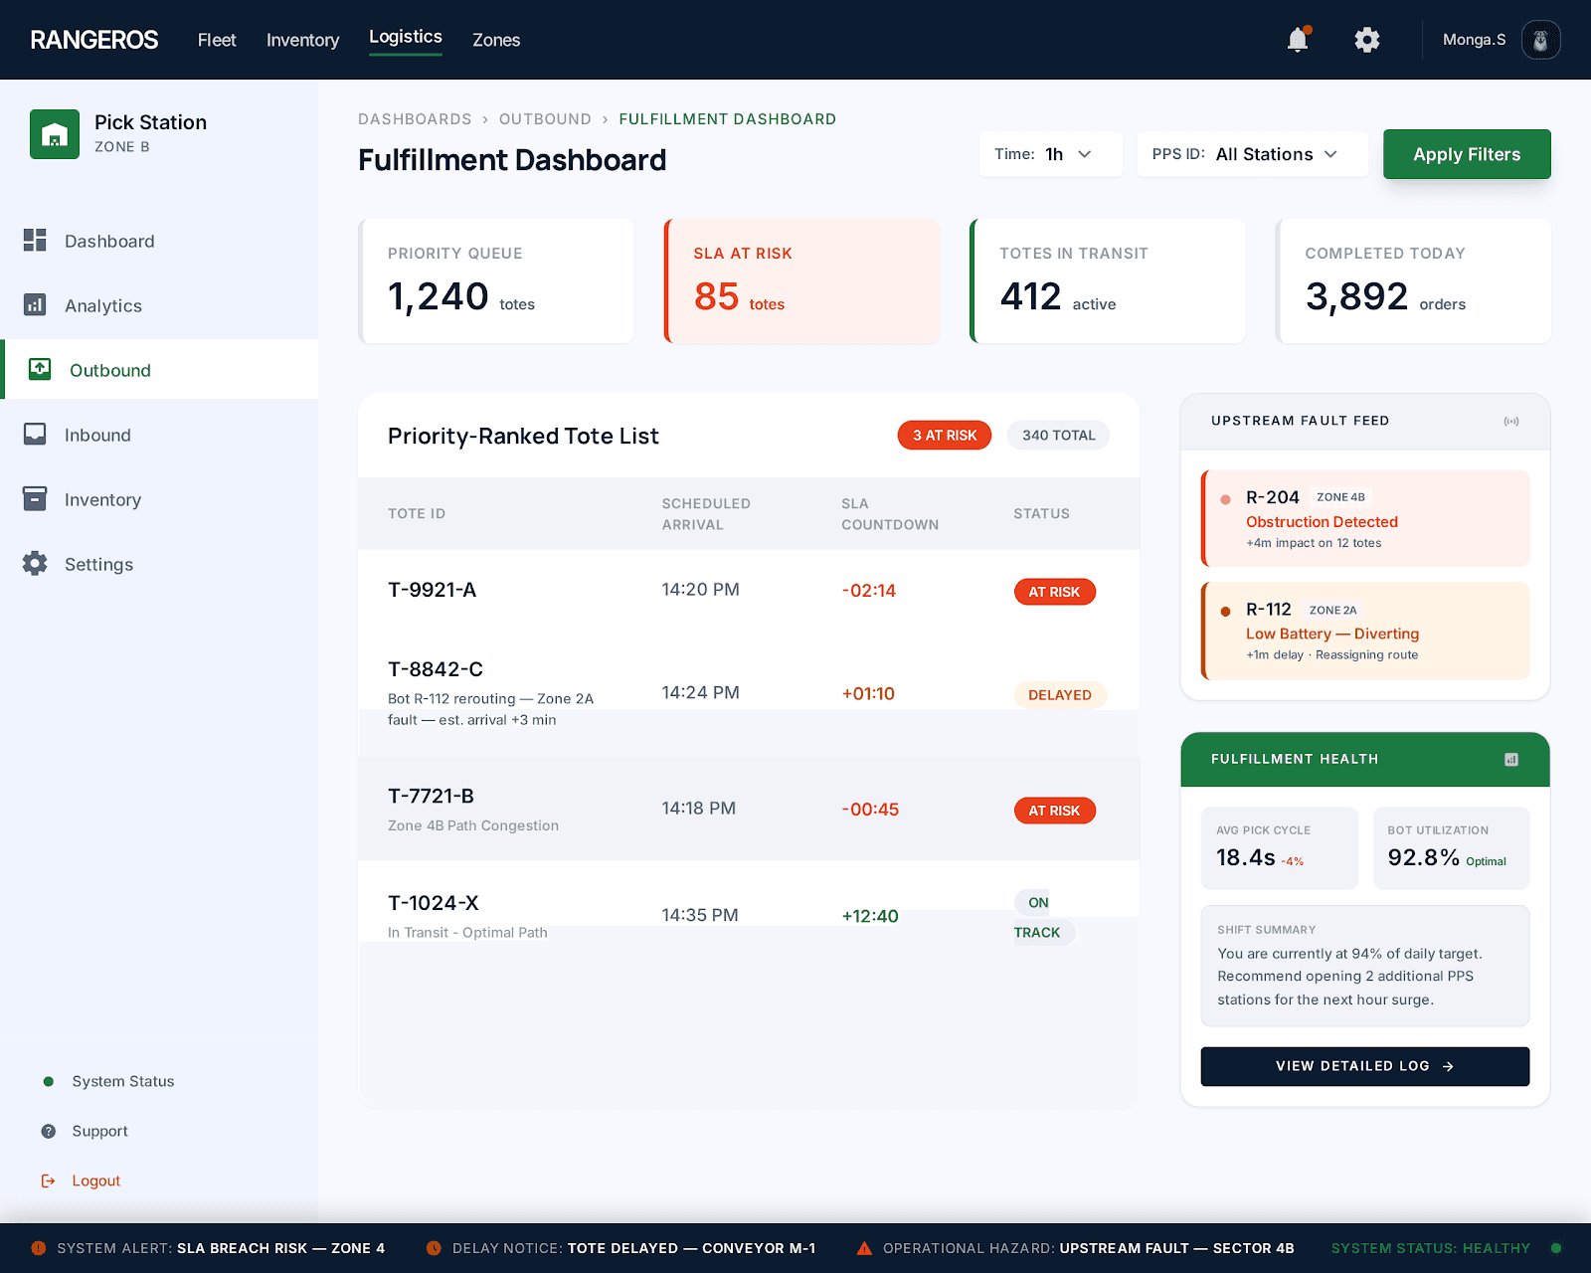Click the Scheduled Arrival column header

(706, 514)
